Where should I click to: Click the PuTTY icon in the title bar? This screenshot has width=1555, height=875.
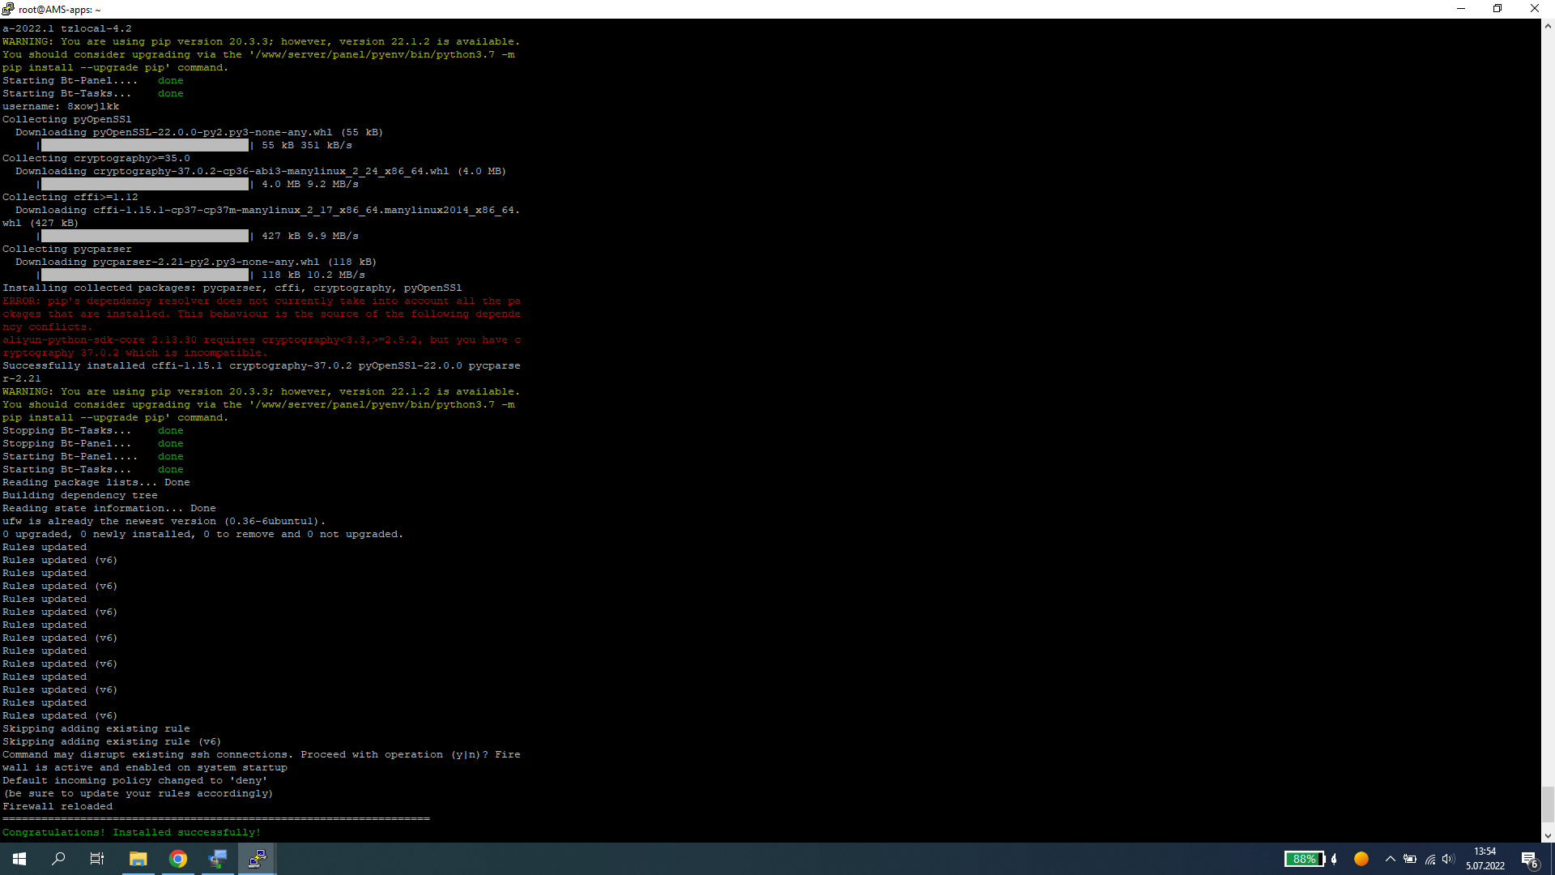pyautogui.click(x=8, y=9)
